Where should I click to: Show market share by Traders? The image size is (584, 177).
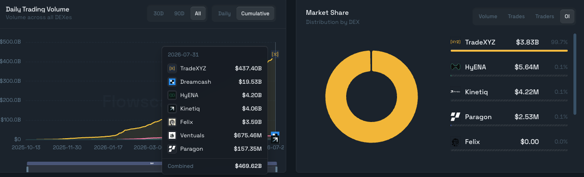click(545, 16)
